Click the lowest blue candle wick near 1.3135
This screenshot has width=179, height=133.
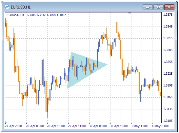pos(48,107)
